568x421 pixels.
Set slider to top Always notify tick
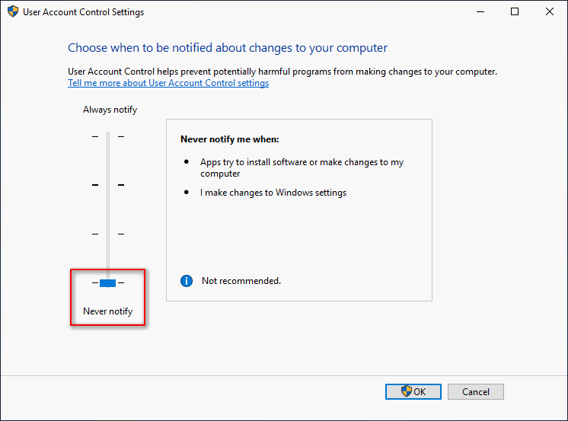point(108,136)
